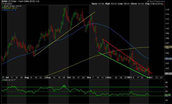Click the 111 price axis label
172x104 pixels.
[167, 24]
